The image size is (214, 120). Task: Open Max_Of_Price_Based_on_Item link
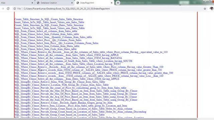pos(76,91)
